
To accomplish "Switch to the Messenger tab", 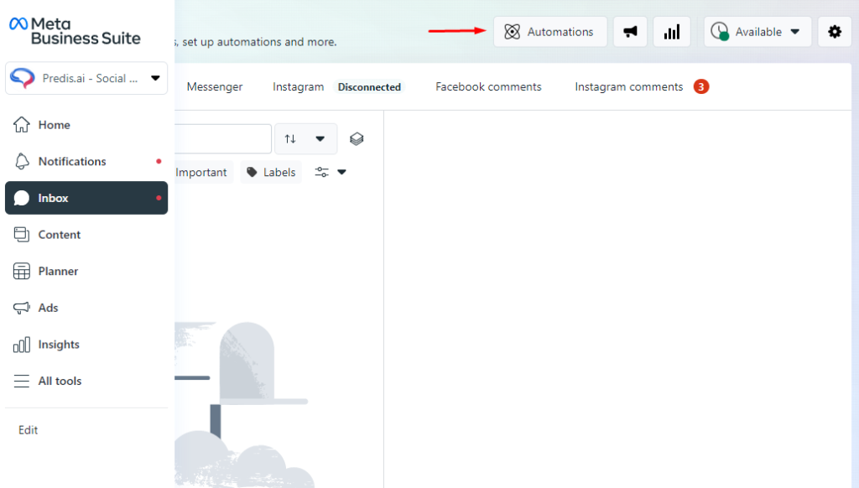I will click(215, 86).
